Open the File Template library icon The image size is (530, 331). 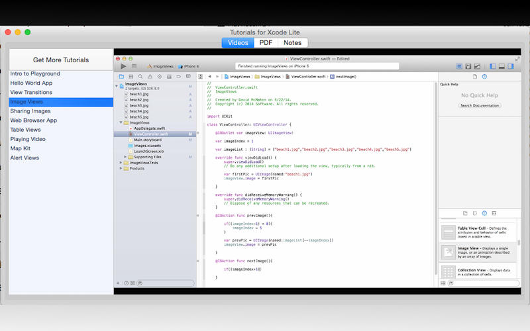coord(465,213)
